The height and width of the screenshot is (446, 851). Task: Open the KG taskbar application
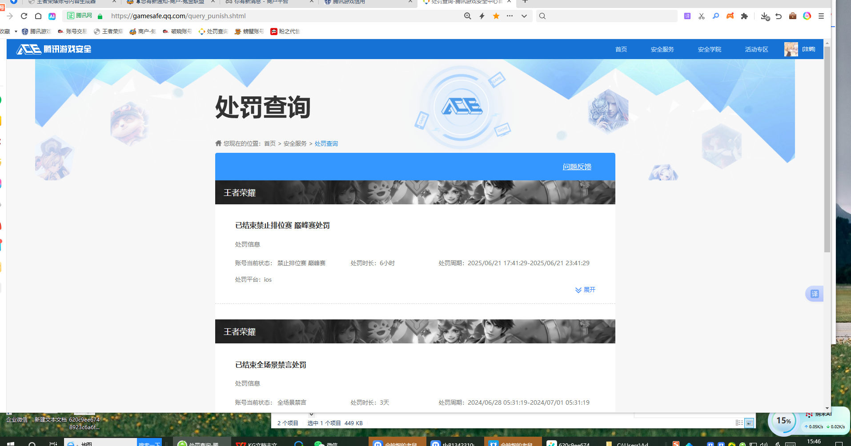click(x=257, y=443)
